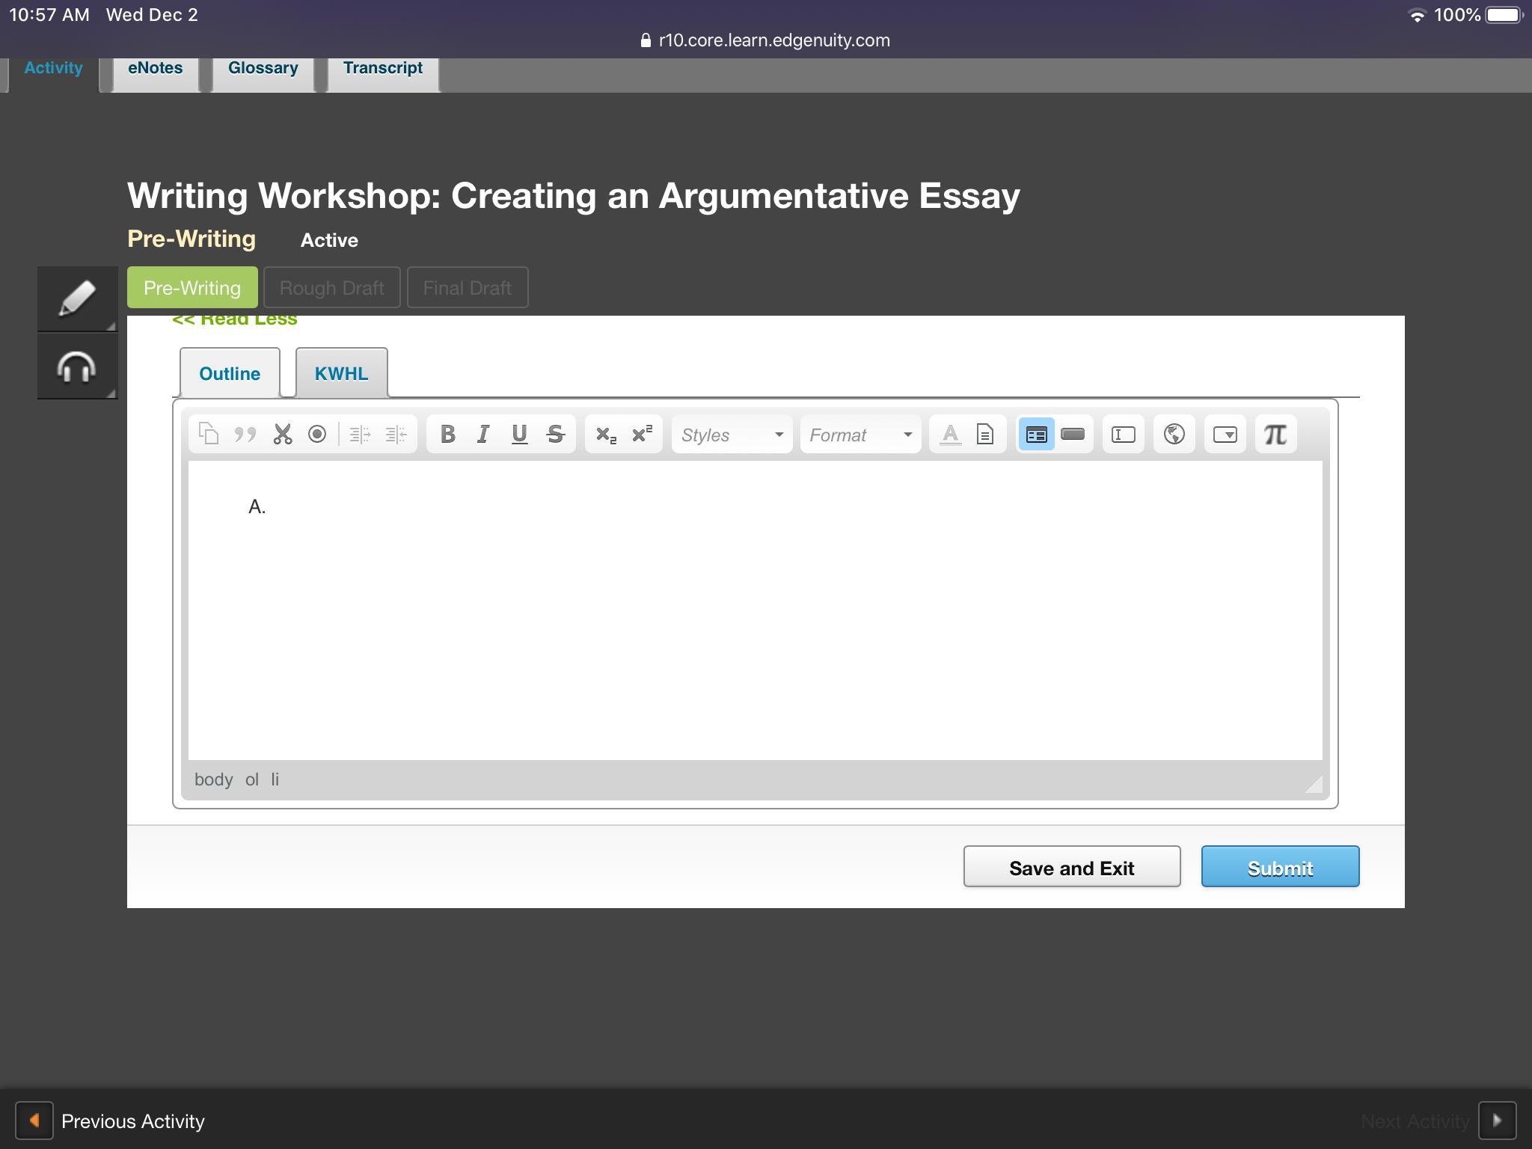Viewport: 1532px width, 1149px height.
Task: Switch to the KWHL tab
Action: click(341, 373)
